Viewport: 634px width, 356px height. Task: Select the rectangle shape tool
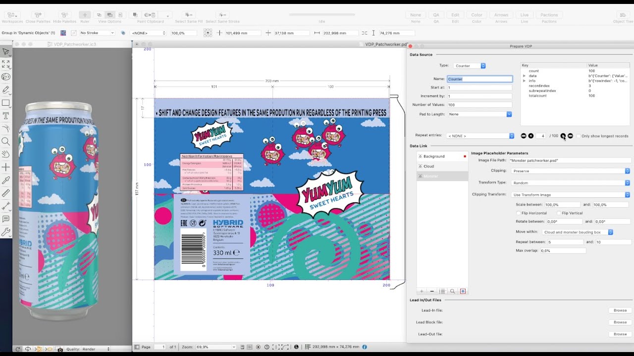[x=6, y=103]
